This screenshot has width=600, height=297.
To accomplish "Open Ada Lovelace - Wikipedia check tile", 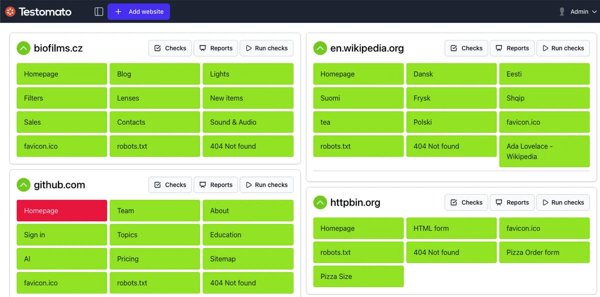I will (x=544, y=151).
